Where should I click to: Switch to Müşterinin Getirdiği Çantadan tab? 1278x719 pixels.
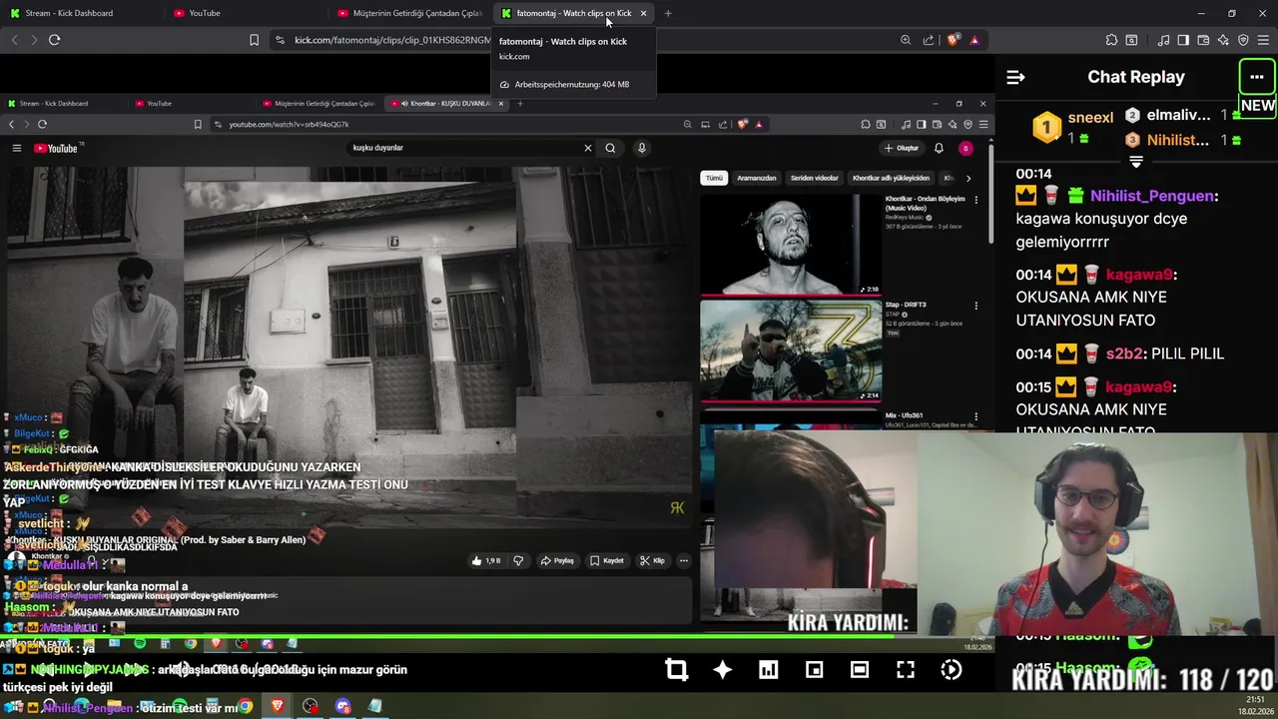click(409, 13)
